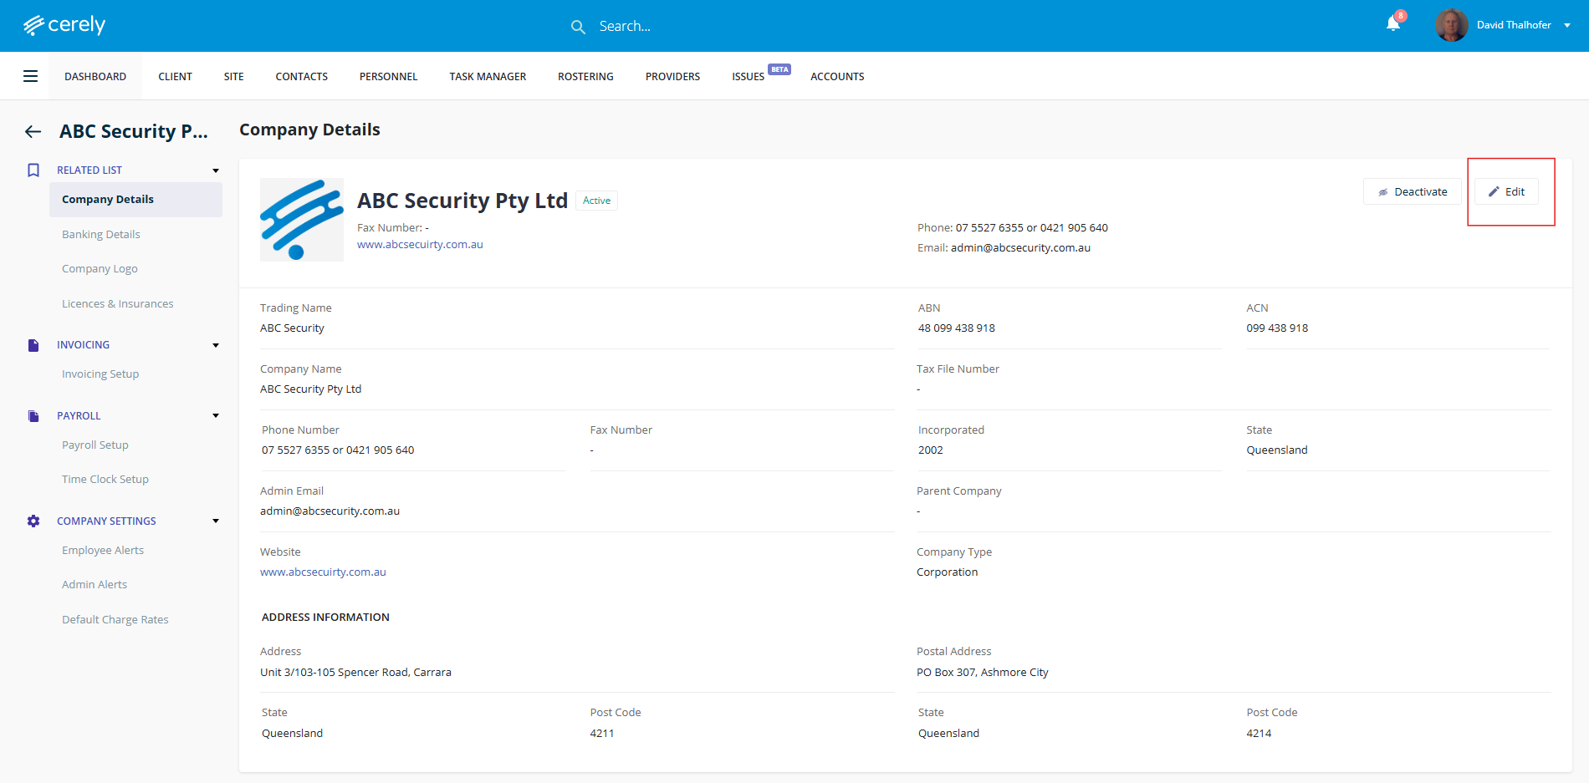The image size is (1589, 783).
Task: Open Admin Alerts settings
Action: click(95, 585)
